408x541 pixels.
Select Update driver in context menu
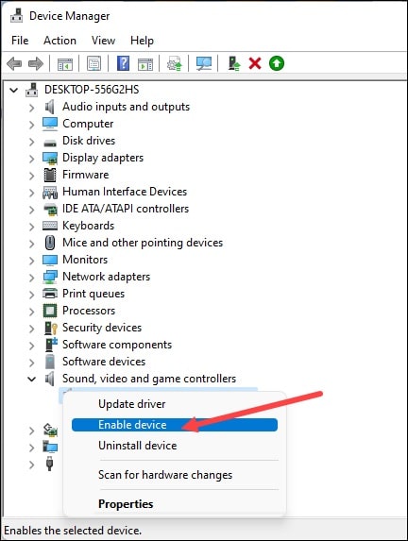click(x=132, y=404)
